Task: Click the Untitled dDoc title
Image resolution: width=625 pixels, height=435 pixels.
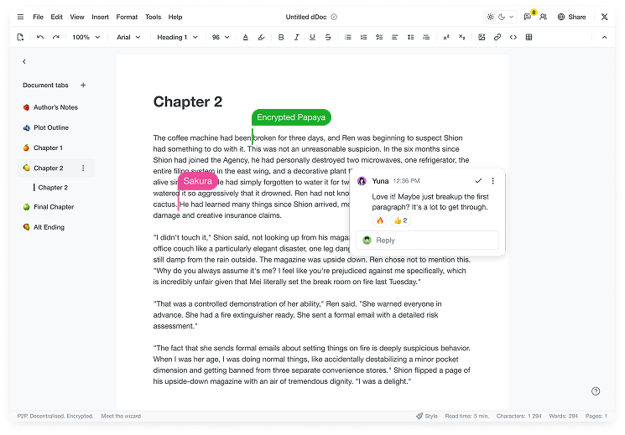Action: (306, 17)
